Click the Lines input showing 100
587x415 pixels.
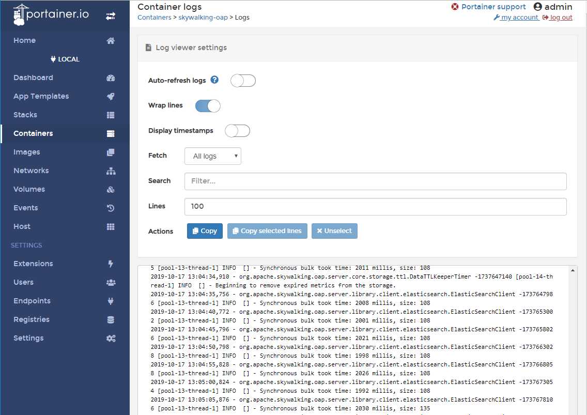pyautogui.click(x=376, y=207)
